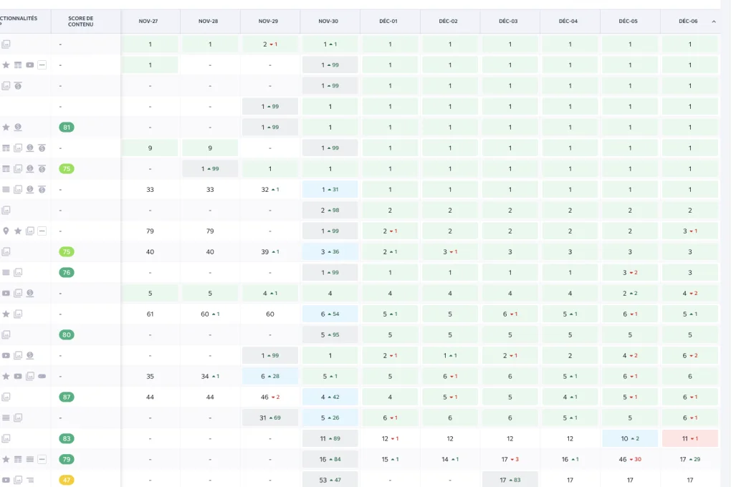Click the star icon beside score 81
This screenshot has height=487, width=731.
coord(6,127)
